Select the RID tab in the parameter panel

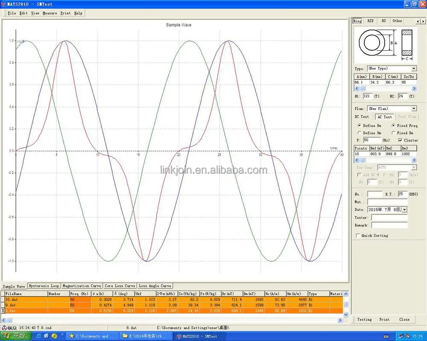370,20
